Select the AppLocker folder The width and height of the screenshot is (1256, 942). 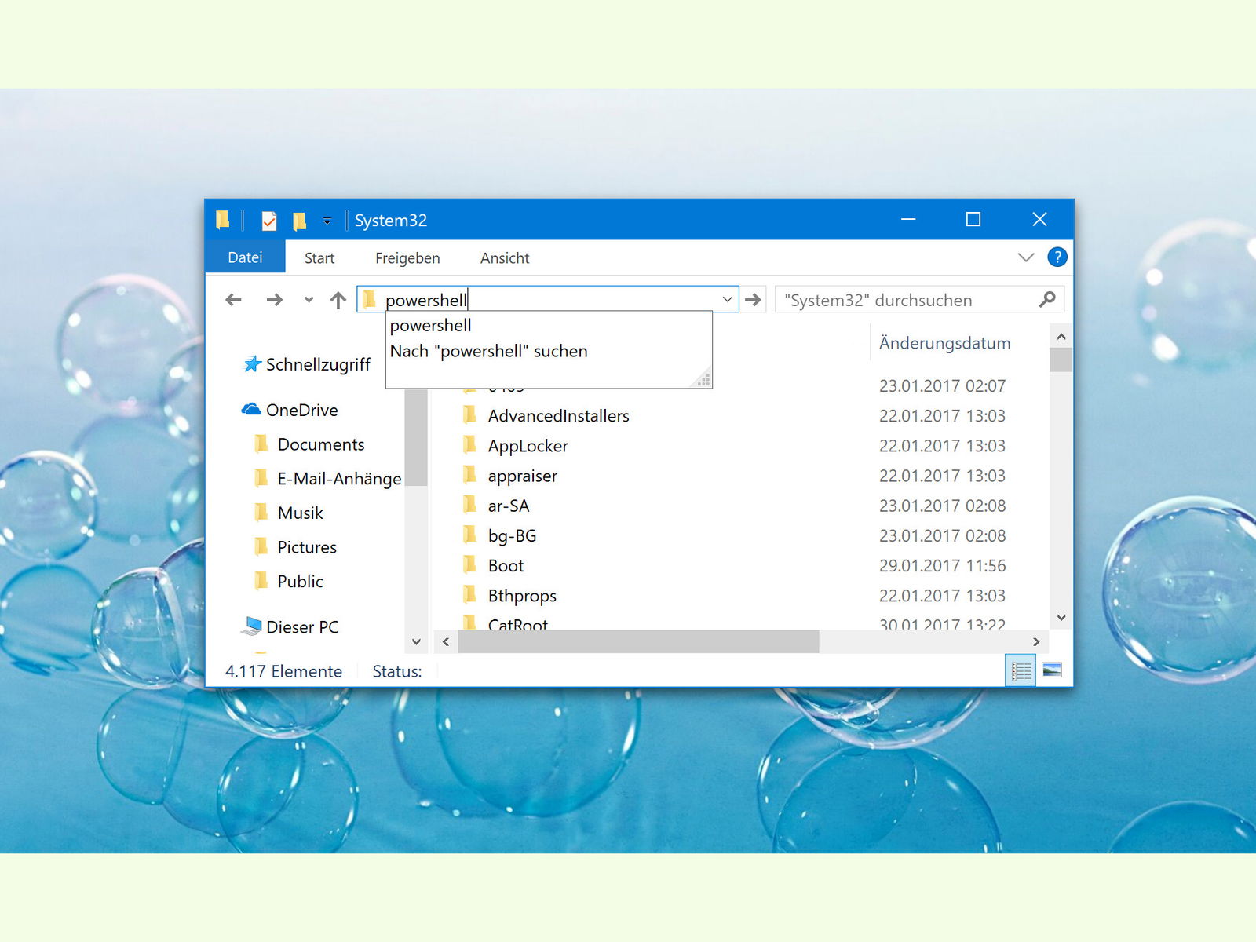coord(528,446)
